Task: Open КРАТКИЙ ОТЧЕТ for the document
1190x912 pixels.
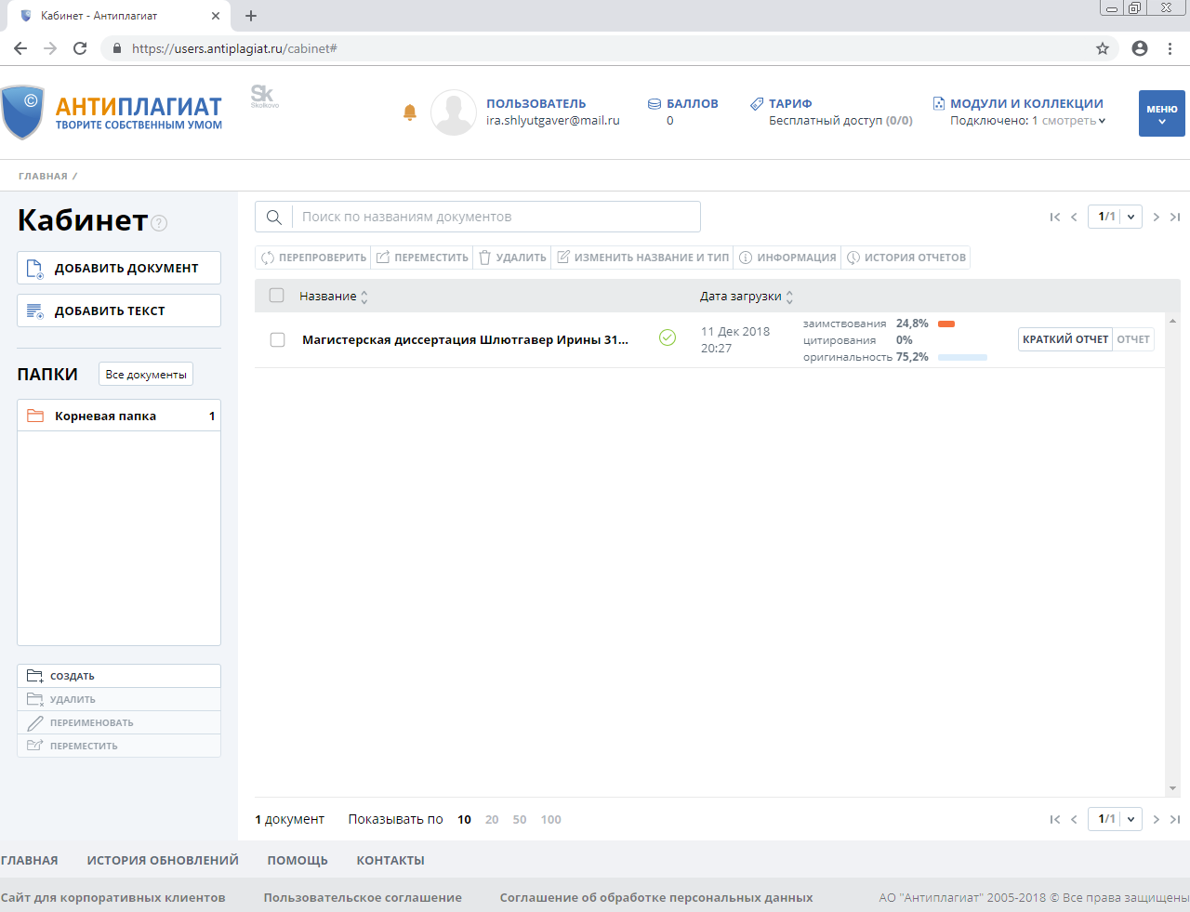Action: [1065, 339]
